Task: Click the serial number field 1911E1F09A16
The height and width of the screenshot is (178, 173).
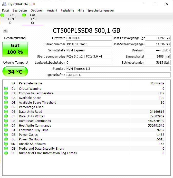Action: click(89, 44)
